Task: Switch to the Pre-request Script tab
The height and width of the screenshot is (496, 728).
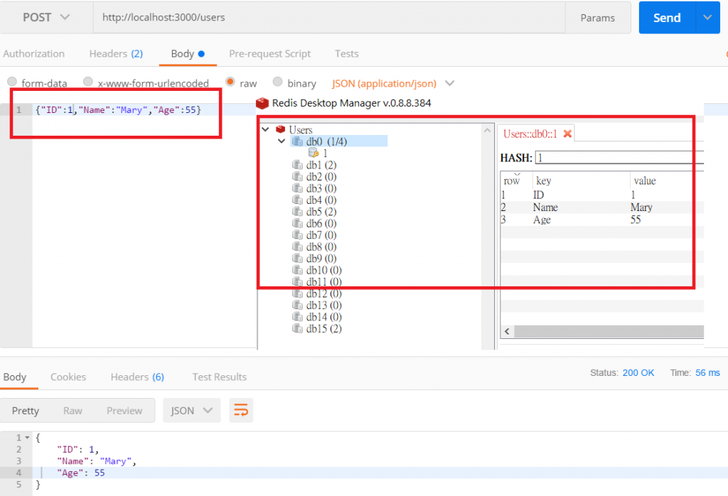Action: click(269, 54)
